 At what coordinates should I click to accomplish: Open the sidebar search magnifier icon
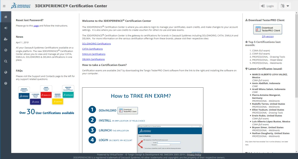(6, 61)
